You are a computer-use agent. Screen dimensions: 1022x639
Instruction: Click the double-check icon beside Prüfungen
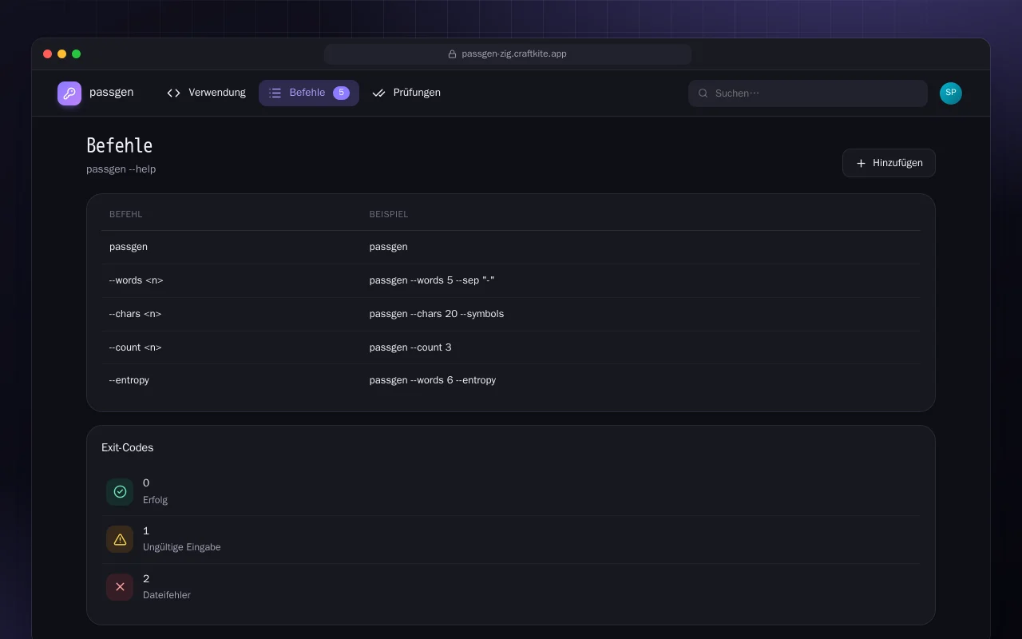[x=378, y=93]
